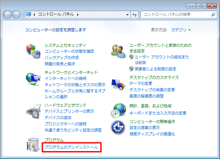
Task: Open the Programs disc box icon
Action: tap(33, 145)
